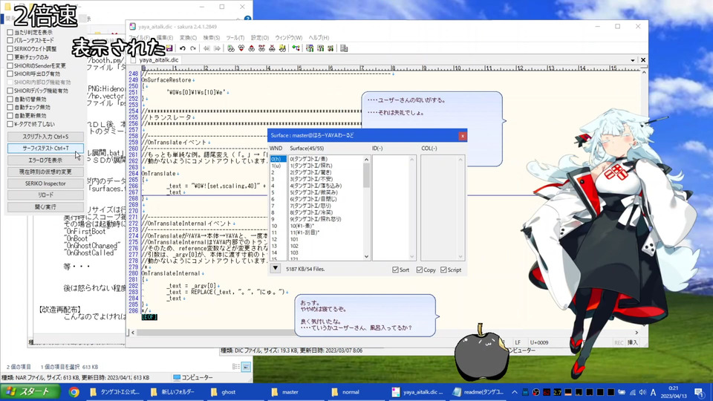Click the second type-settings grid icon in toolbar
713x401 pixels.
point(321,48)
